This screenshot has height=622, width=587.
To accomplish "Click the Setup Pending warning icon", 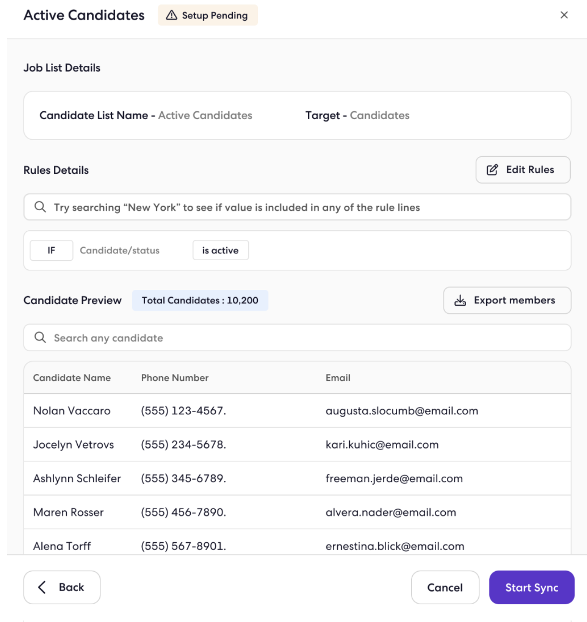I will [x=171, y=15].
